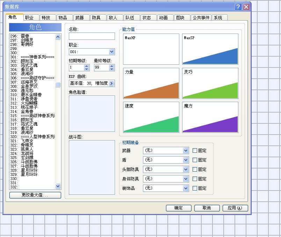
Task: Switch to the 状态 tab
Action: click(x=149, y=17)
